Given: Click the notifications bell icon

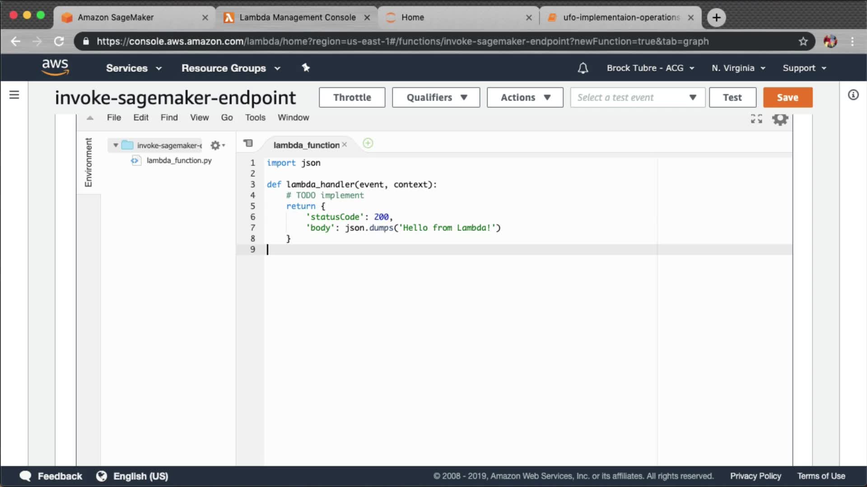Looking at the screenshot, I should click(583, 68).
